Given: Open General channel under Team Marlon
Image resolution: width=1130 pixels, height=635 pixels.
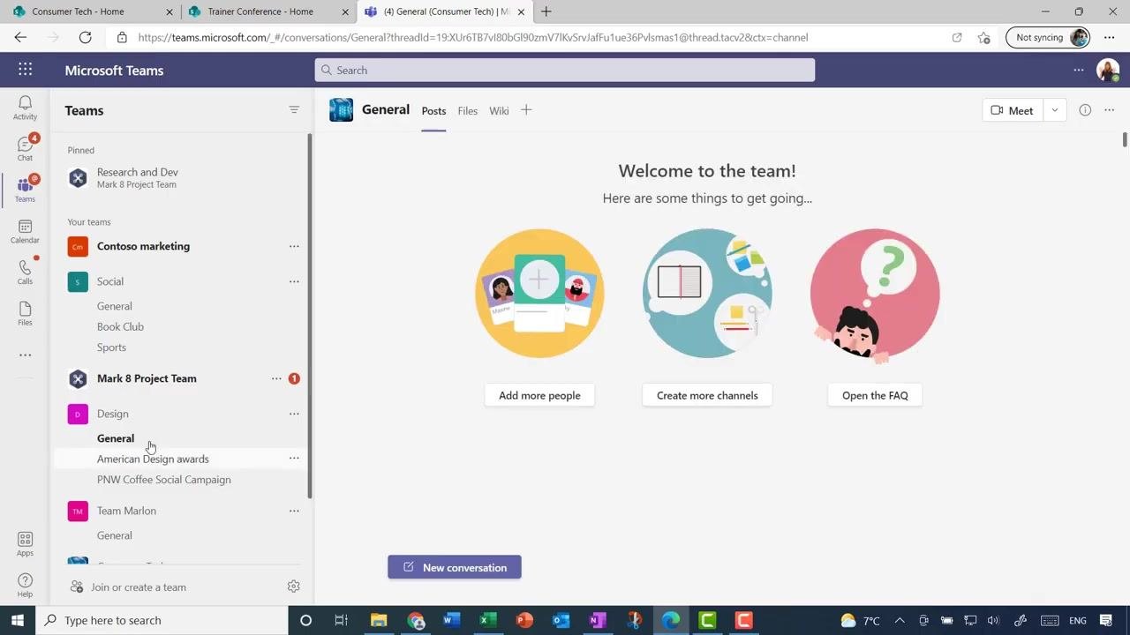Looking at the screenshot, I should click(115, 535).
